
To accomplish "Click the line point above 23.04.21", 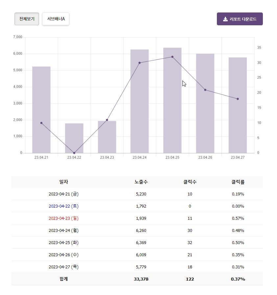I will click(41, 123).
